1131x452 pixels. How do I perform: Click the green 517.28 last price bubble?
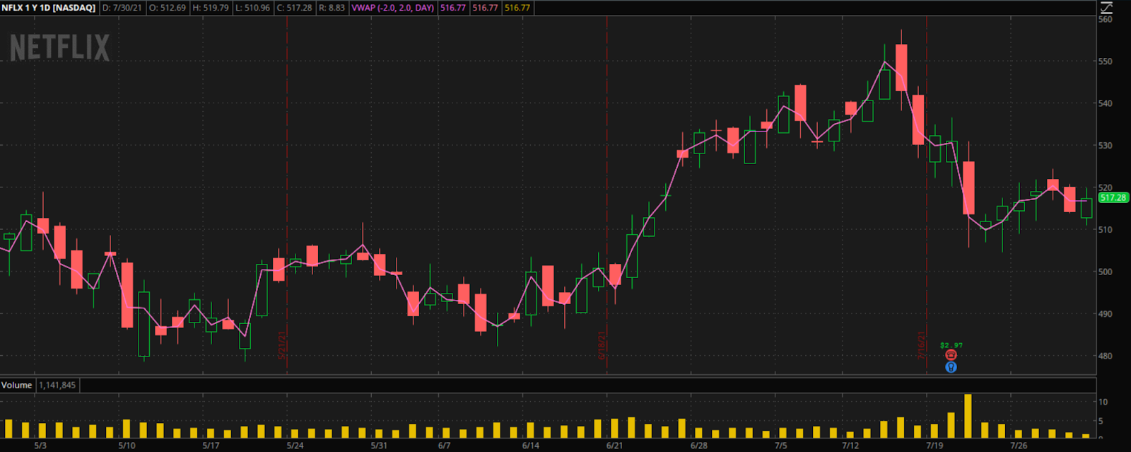1113,198
